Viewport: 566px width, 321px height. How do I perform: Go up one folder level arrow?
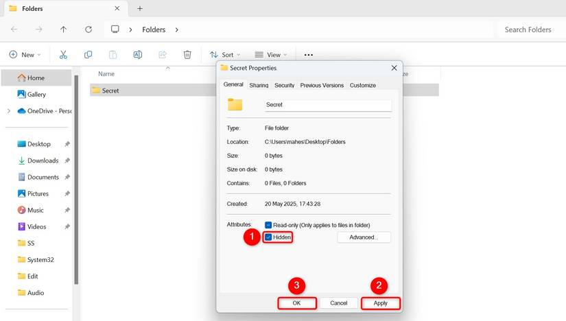click(63, 29)
